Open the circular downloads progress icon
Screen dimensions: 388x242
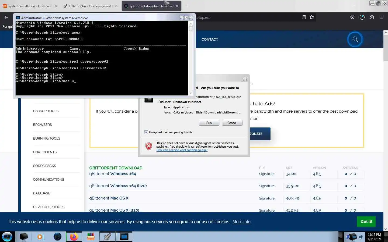click(362, 17)
